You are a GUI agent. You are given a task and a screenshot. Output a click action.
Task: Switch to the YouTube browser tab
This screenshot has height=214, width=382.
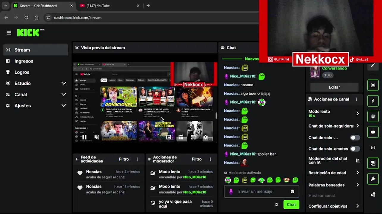point(109,6)
